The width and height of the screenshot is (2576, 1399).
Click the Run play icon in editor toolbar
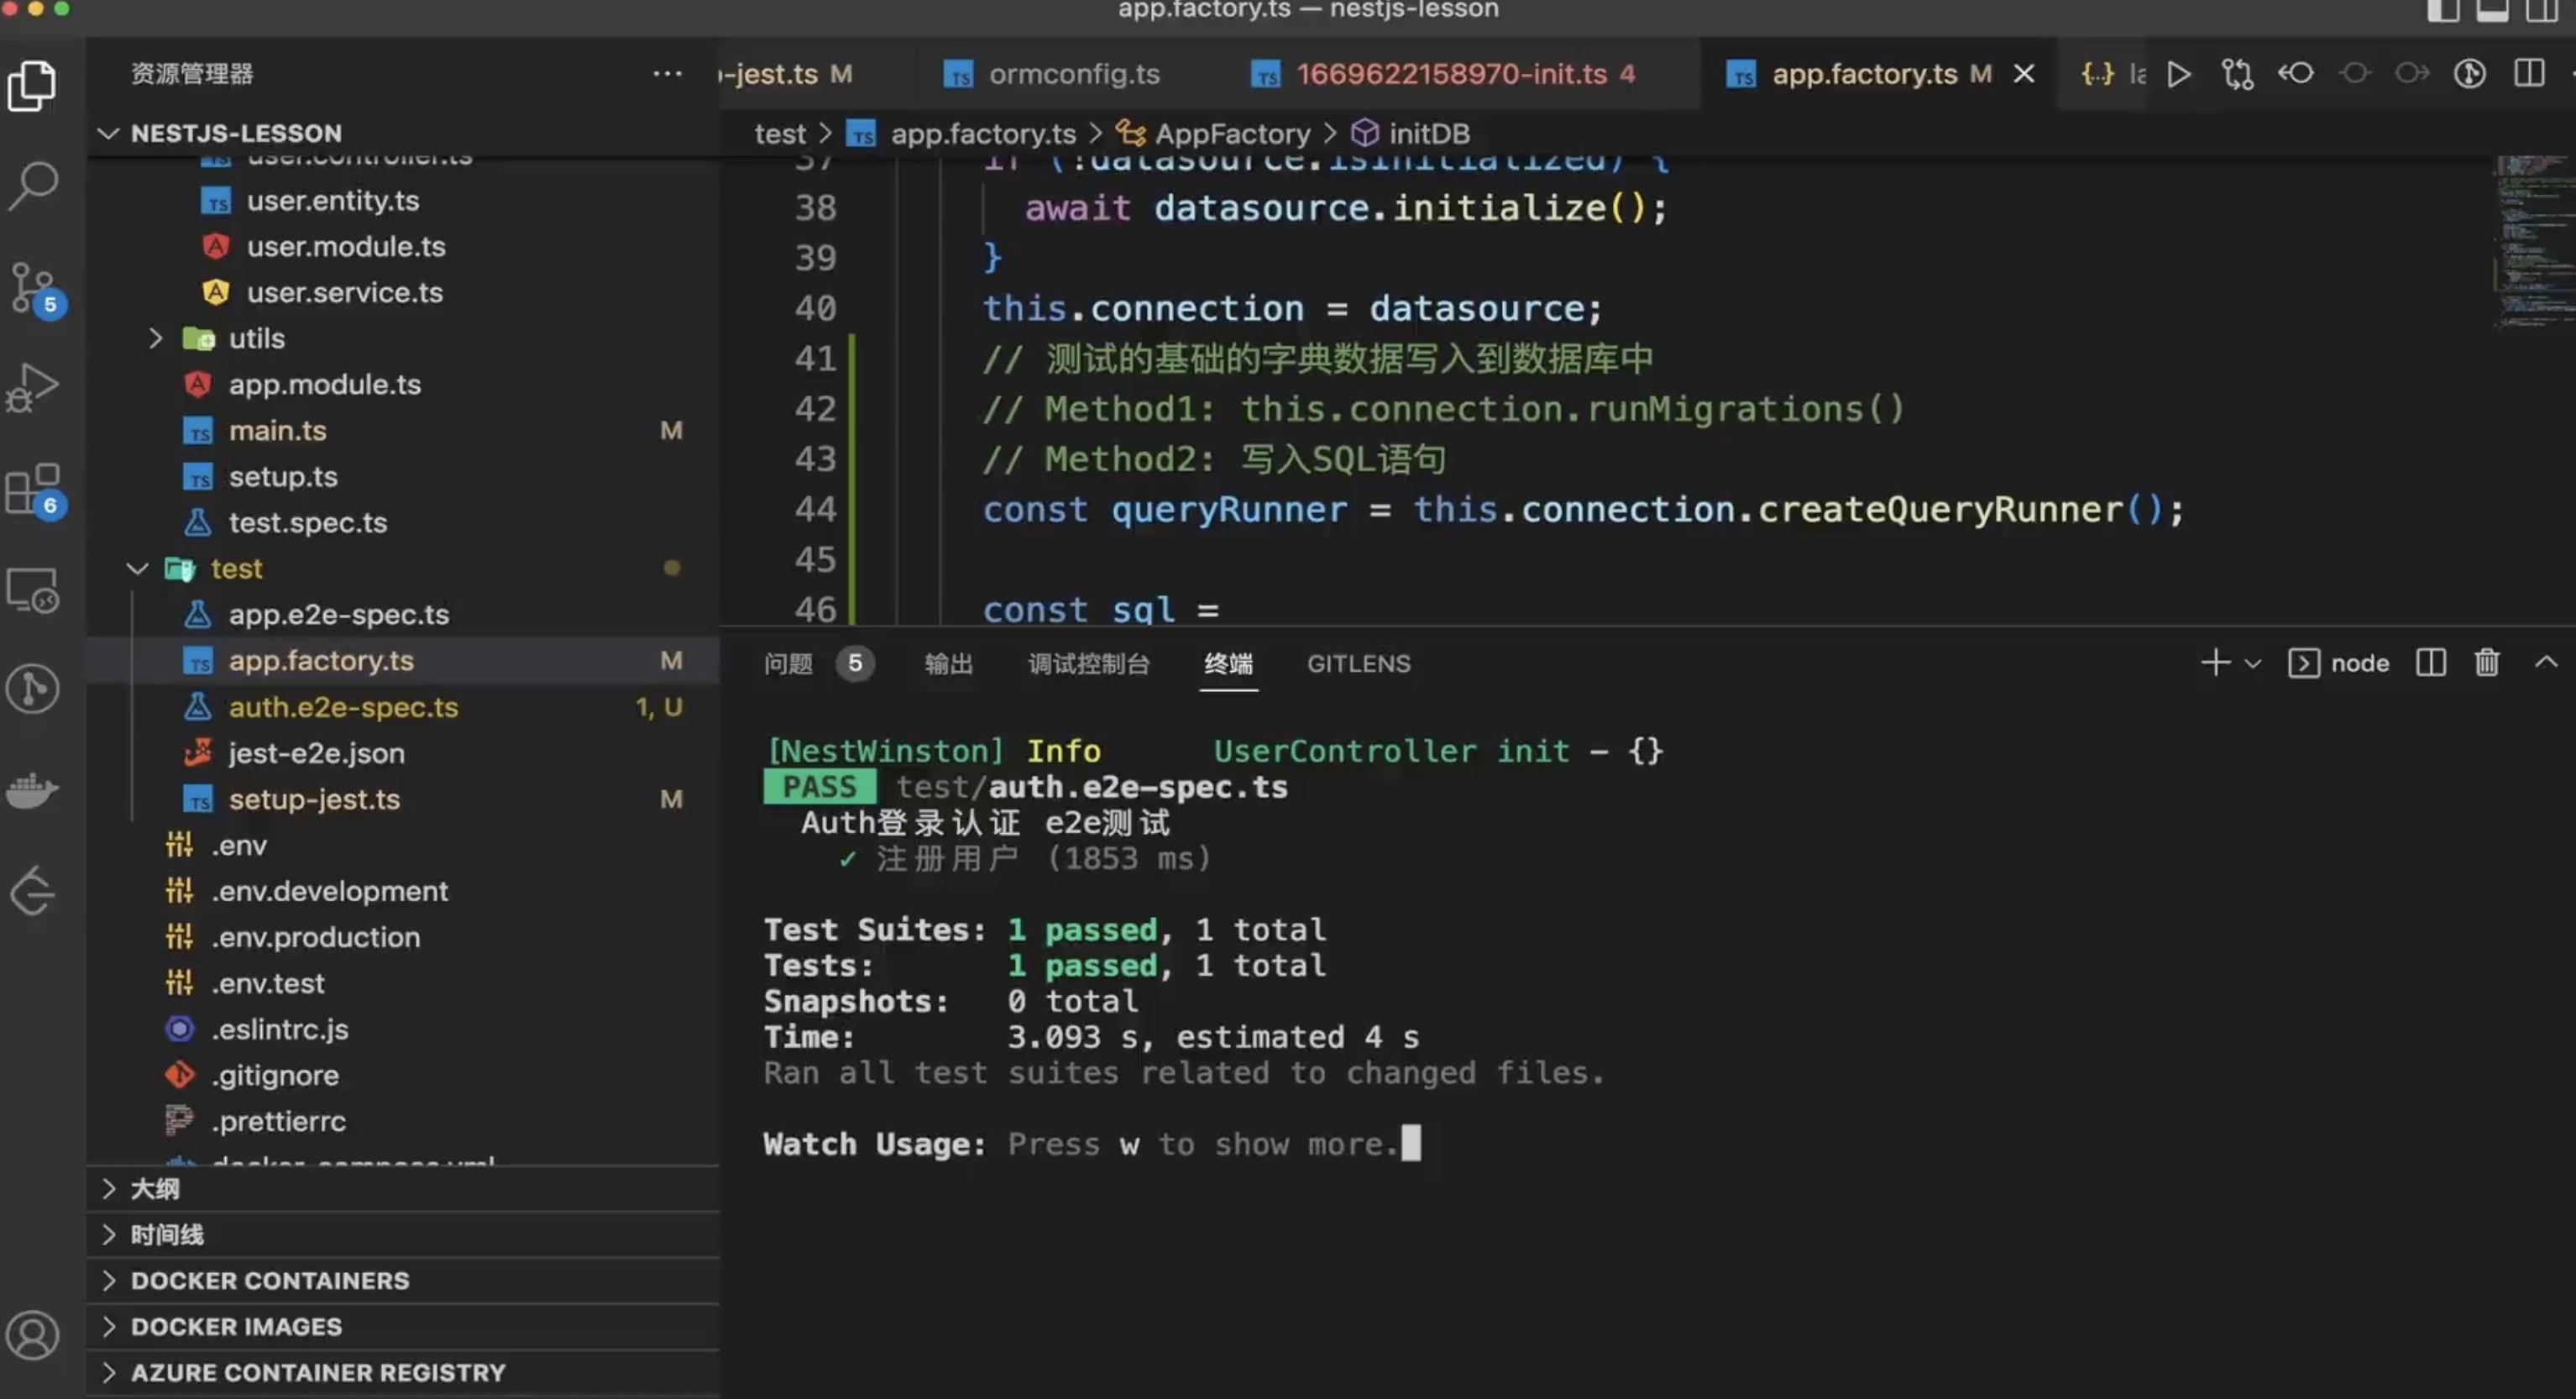tap(2178, 74)
